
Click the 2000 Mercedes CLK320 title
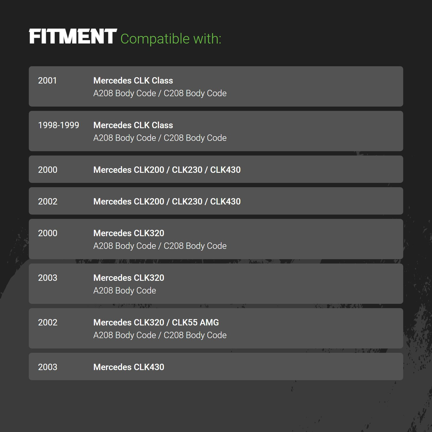pos(129,233)
